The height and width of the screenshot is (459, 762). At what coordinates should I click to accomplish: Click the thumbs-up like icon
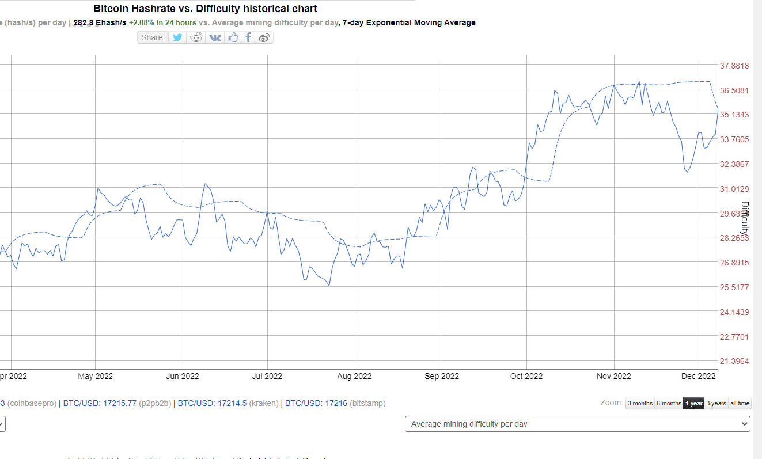coord(233,37)
